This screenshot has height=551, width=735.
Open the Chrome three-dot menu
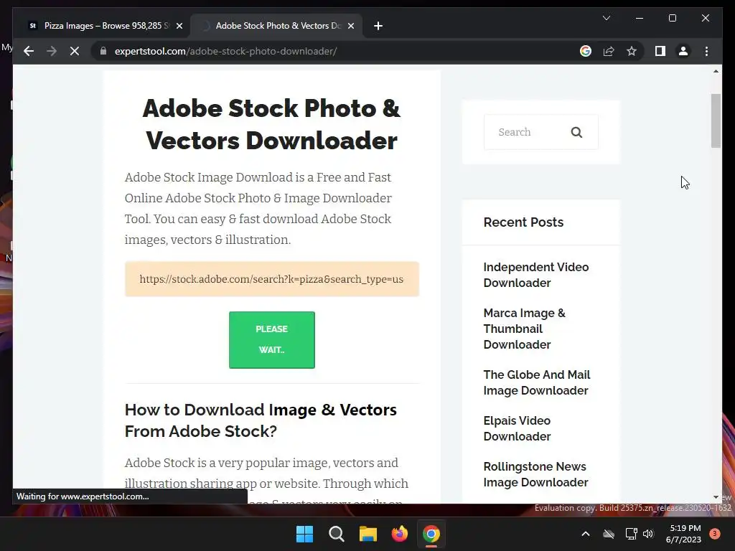point(706,51)
